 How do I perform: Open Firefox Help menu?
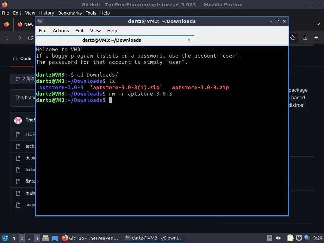point(105,13)
